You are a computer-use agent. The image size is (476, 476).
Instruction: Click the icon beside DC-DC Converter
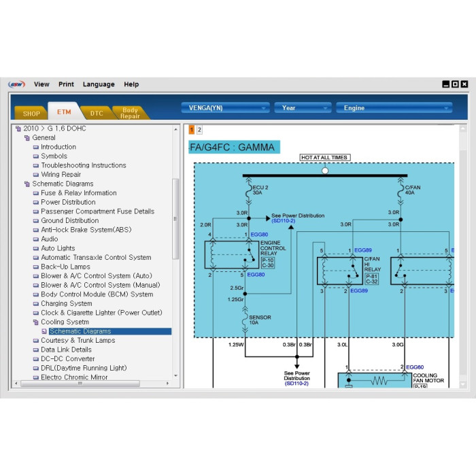[36, 359]
